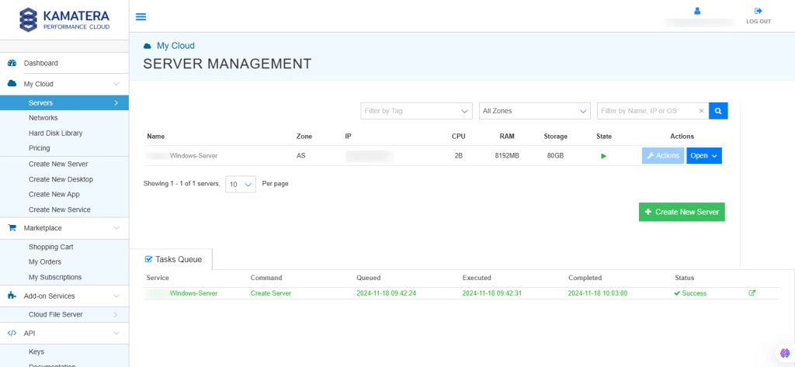
Task: Open the All Zones dropdown
Action: pos(534,111)
